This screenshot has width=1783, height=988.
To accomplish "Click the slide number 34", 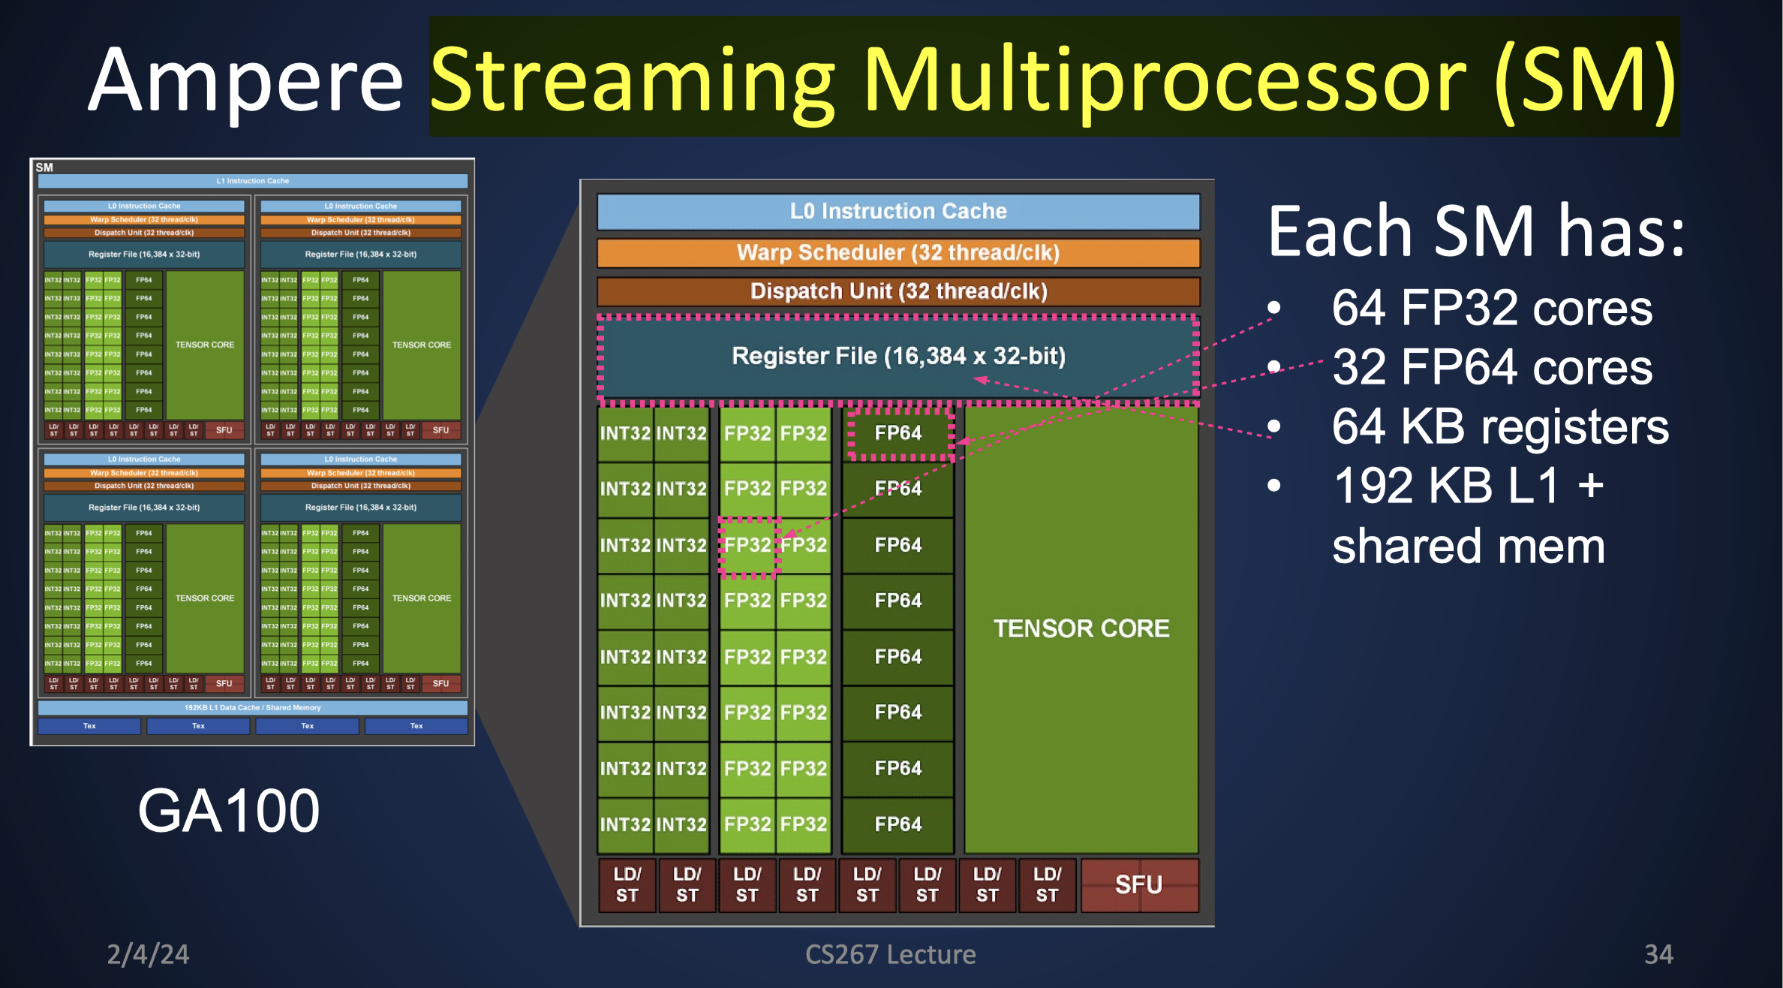I will [x=1658, y=954].
